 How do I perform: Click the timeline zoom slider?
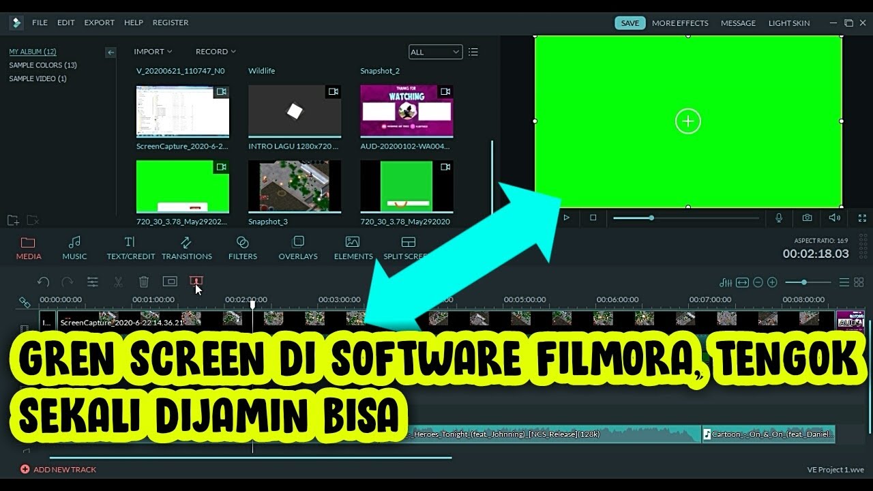[808, 282]
